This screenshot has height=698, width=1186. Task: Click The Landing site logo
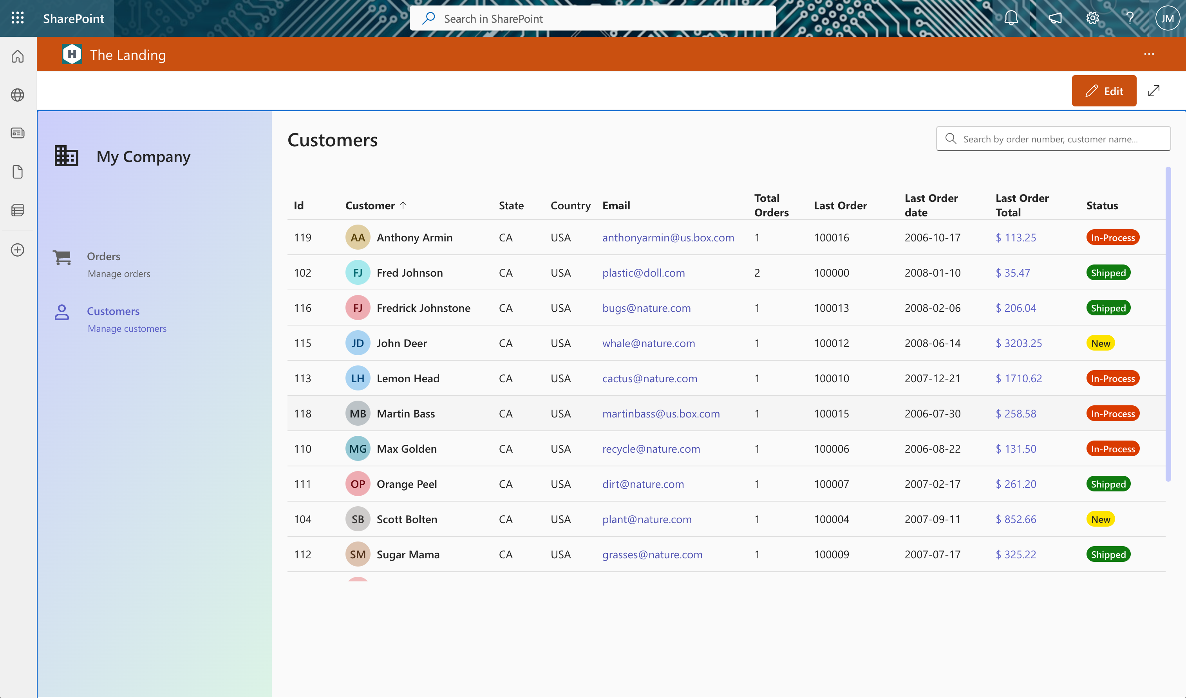click(72, 54)
